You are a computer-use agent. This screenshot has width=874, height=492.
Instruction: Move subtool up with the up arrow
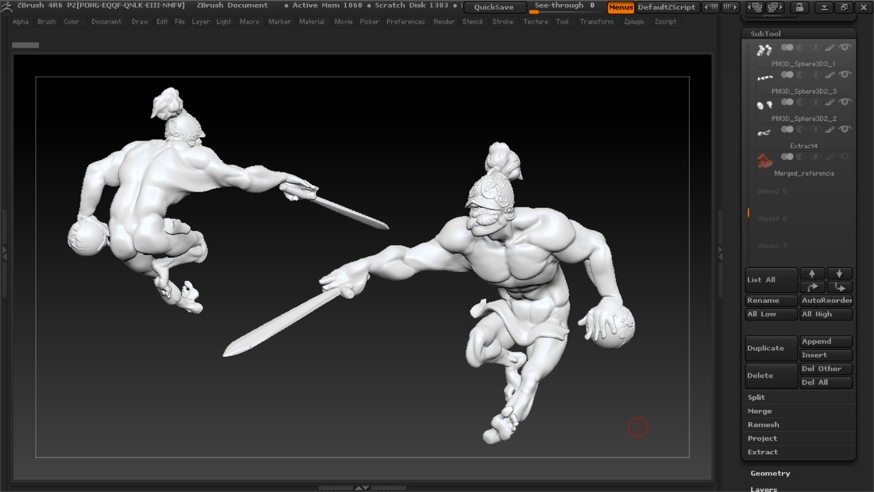point(813,273)
